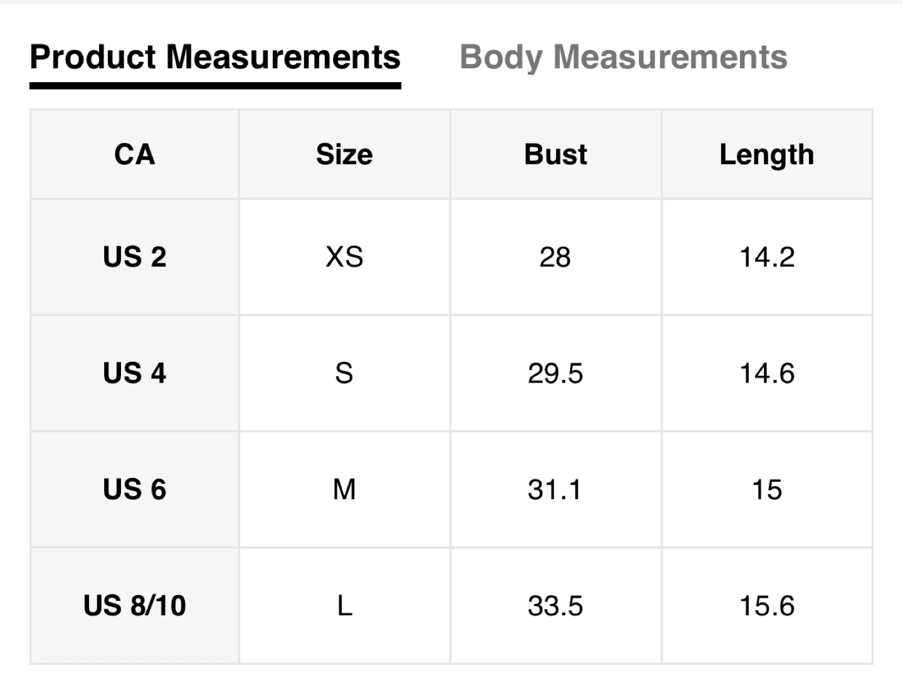The width and height of the screenshot is (903, 683).
Task: Click the length value 14.2
Action: [x=767, y=257]
